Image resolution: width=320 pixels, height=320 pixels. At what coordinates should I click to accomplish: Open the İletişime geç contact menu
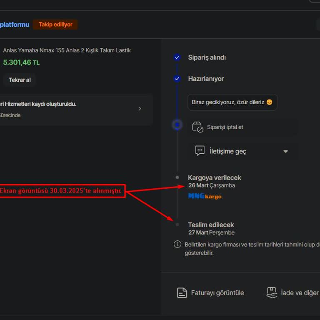point(228,152)
